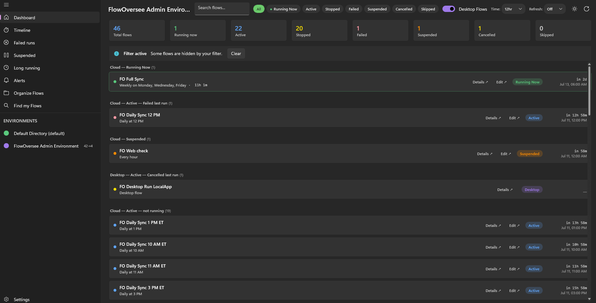Open Details for FO Desktop Run LocalApp
Image resolution: width=596 pixels, height=303 pixels.
(x=505, y=189)
